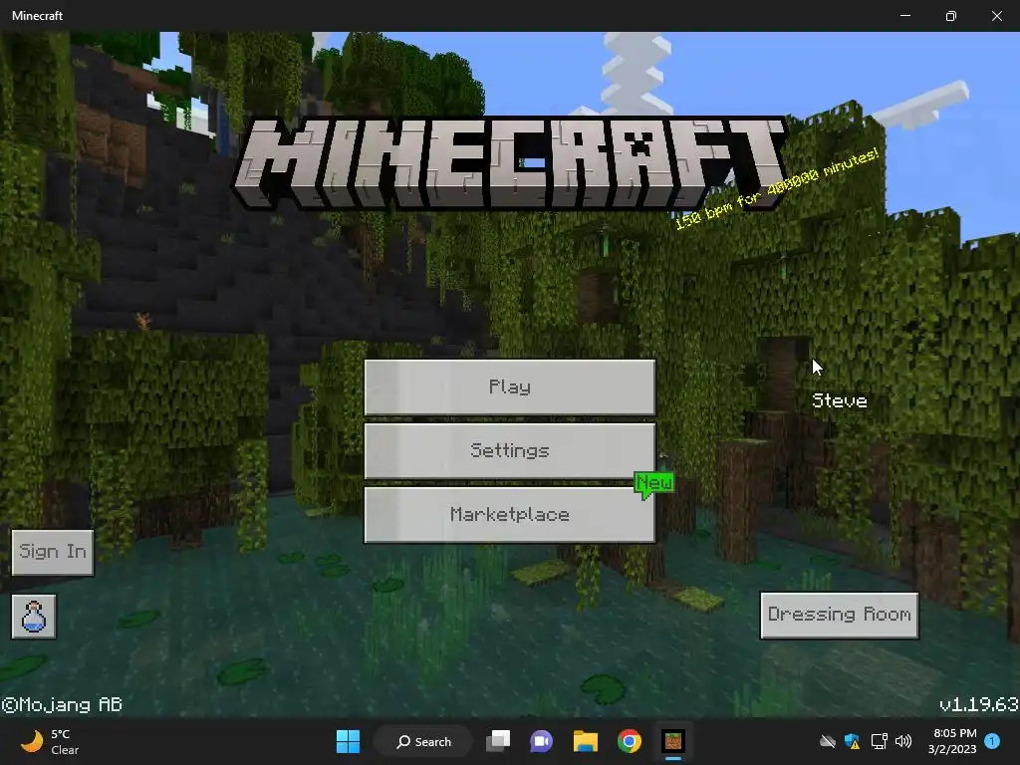Open Task View on taskbar
Viewport: 1020px width, 765px height.
[x=498, y=741]
